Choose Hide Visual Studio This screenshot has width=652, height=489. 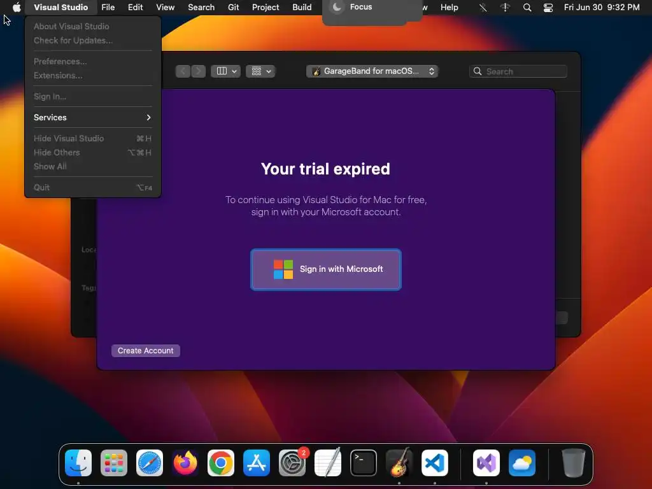(x=92, y=138)
